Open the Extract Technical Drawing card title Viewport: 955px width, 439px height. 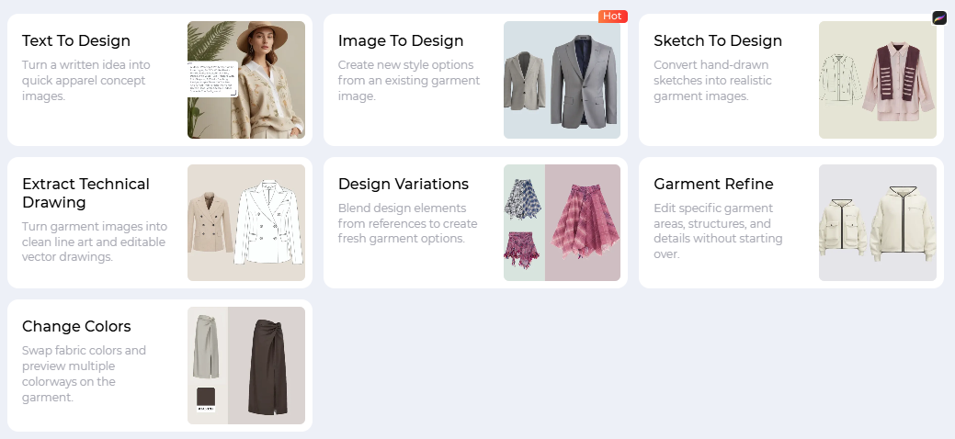[85, 193]
